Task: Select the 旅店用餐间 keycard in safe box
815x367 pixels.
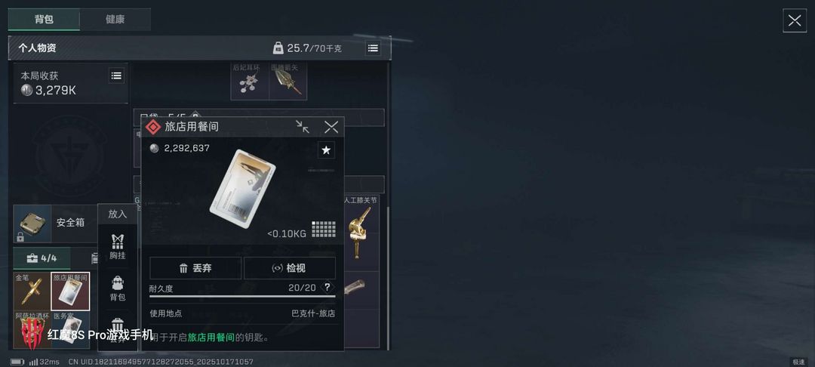Action: coord(70,291)
